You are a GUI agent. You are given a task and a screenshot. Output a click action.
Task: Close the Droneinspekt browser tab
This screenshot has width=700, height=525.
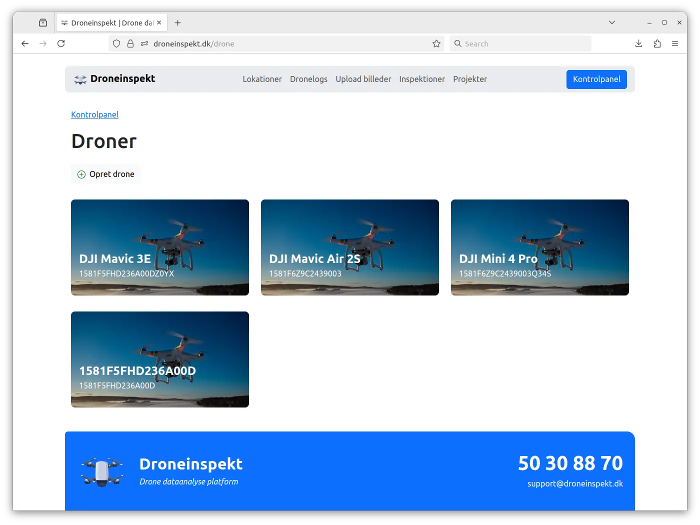pos(159,22)
